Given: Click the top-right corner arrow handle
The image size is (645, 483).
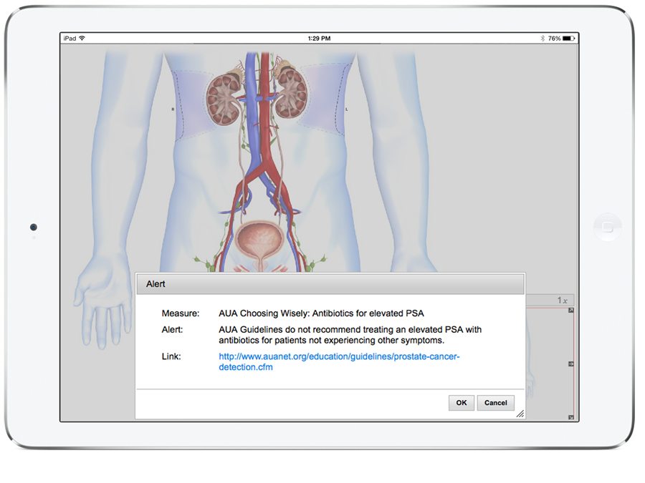Looking at the screenshot, I should pyautogui.click(x=571, y=311).
